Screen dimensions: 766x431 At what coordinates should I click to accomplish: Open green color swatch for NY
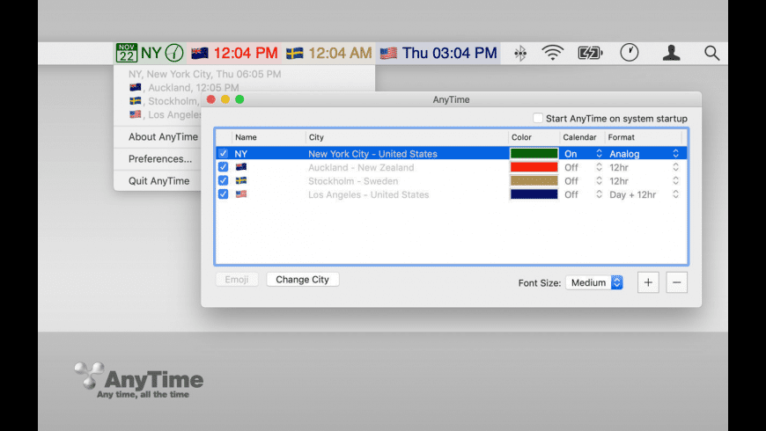pyautogui.click(x=534, y=153)
